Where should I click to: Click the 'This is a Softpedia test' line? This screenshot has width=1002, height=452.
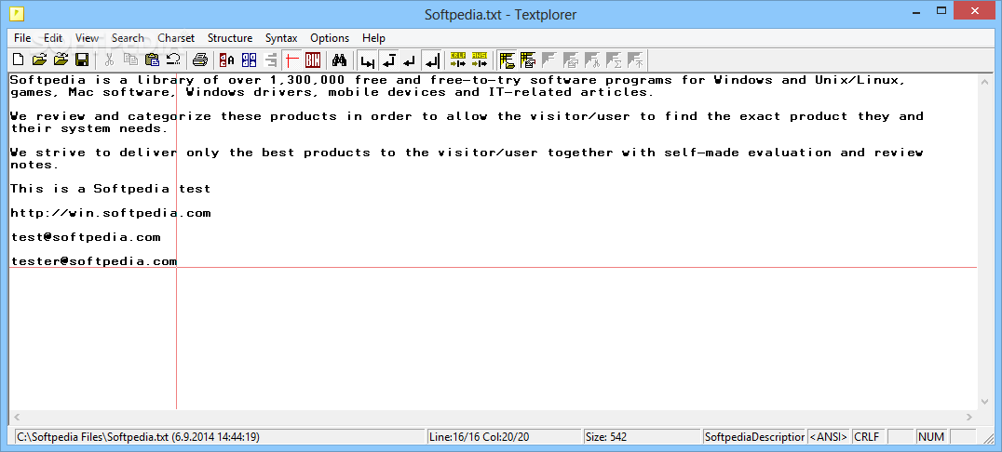[x=111, y=188]
